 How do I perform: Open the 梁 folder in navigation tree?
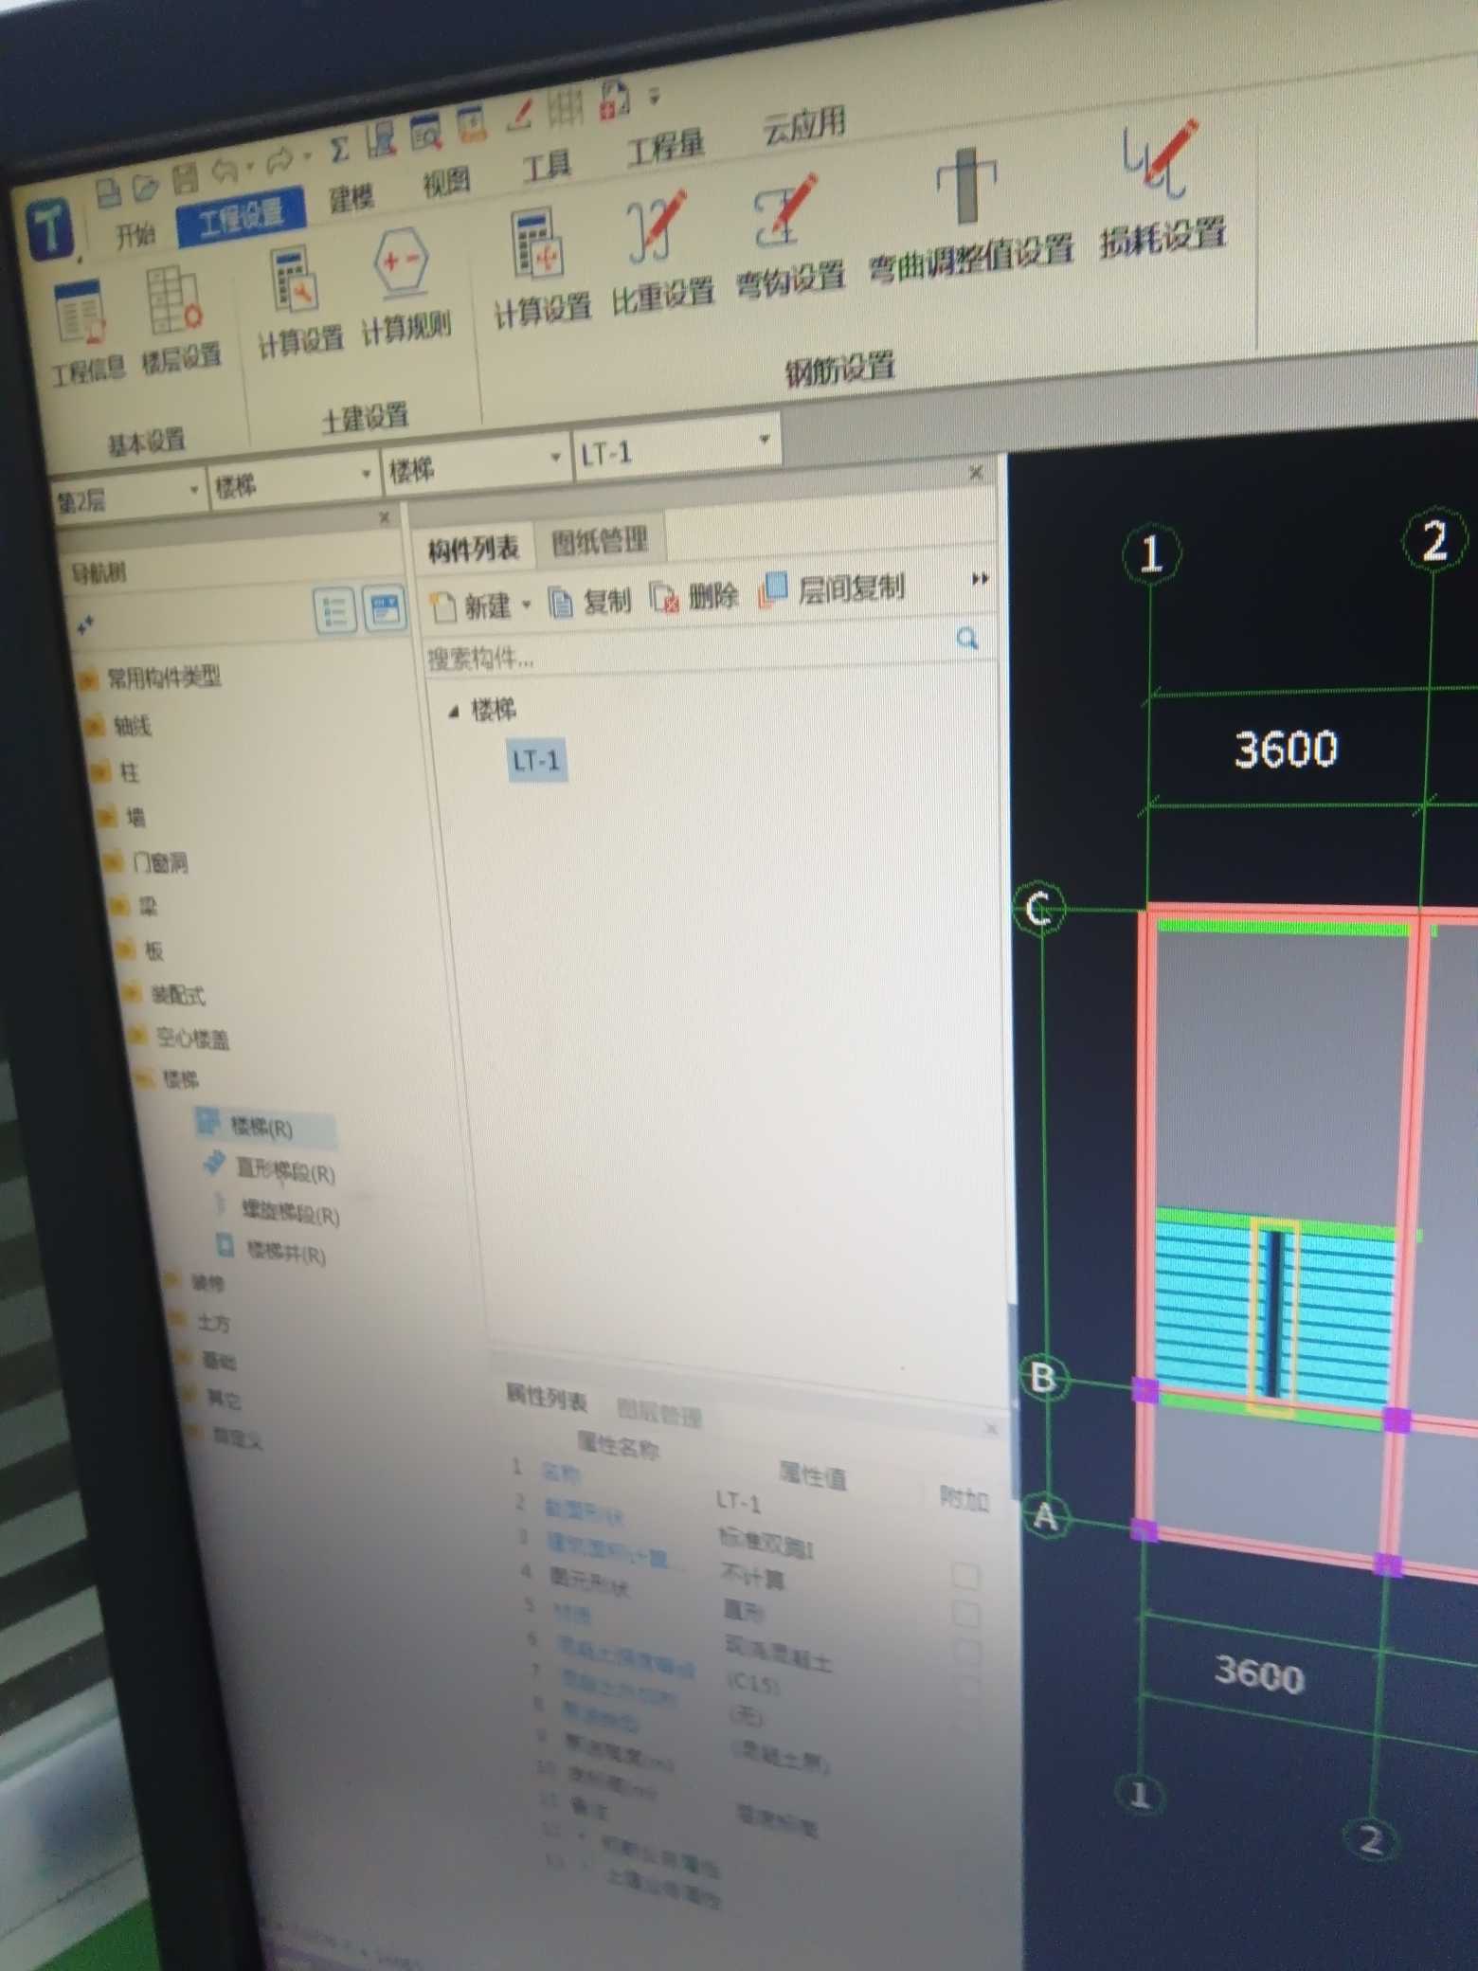(x=135, y=906)
